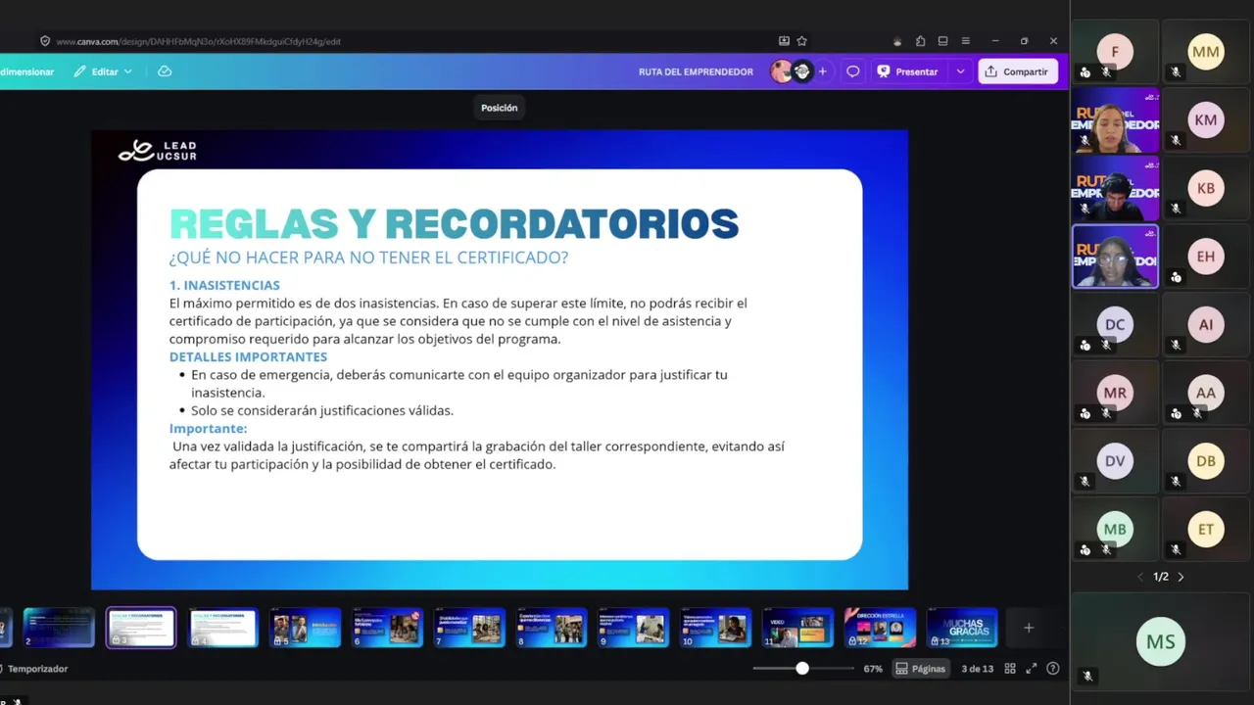The image size is (1254, 705).
Task: Select page 3 thumbnail
Action: (x=141, y=628)
